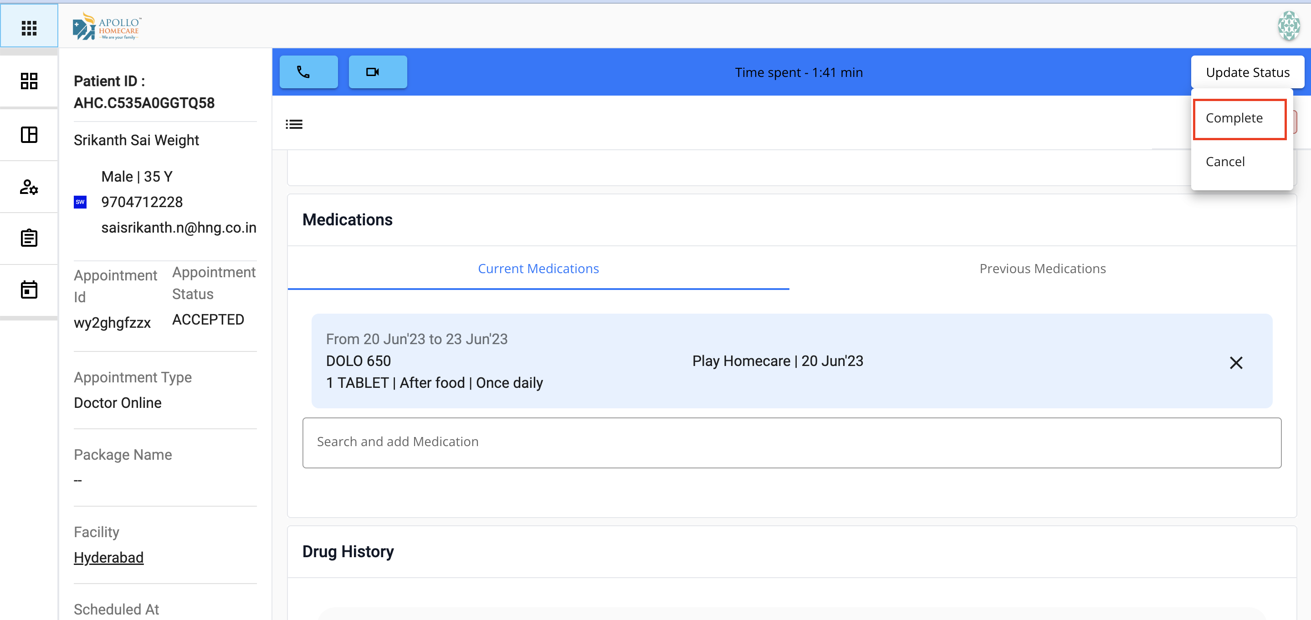Screen dimensions: 1311x620
Task: Toggle the section list menu icon
Action: point(294,124)
